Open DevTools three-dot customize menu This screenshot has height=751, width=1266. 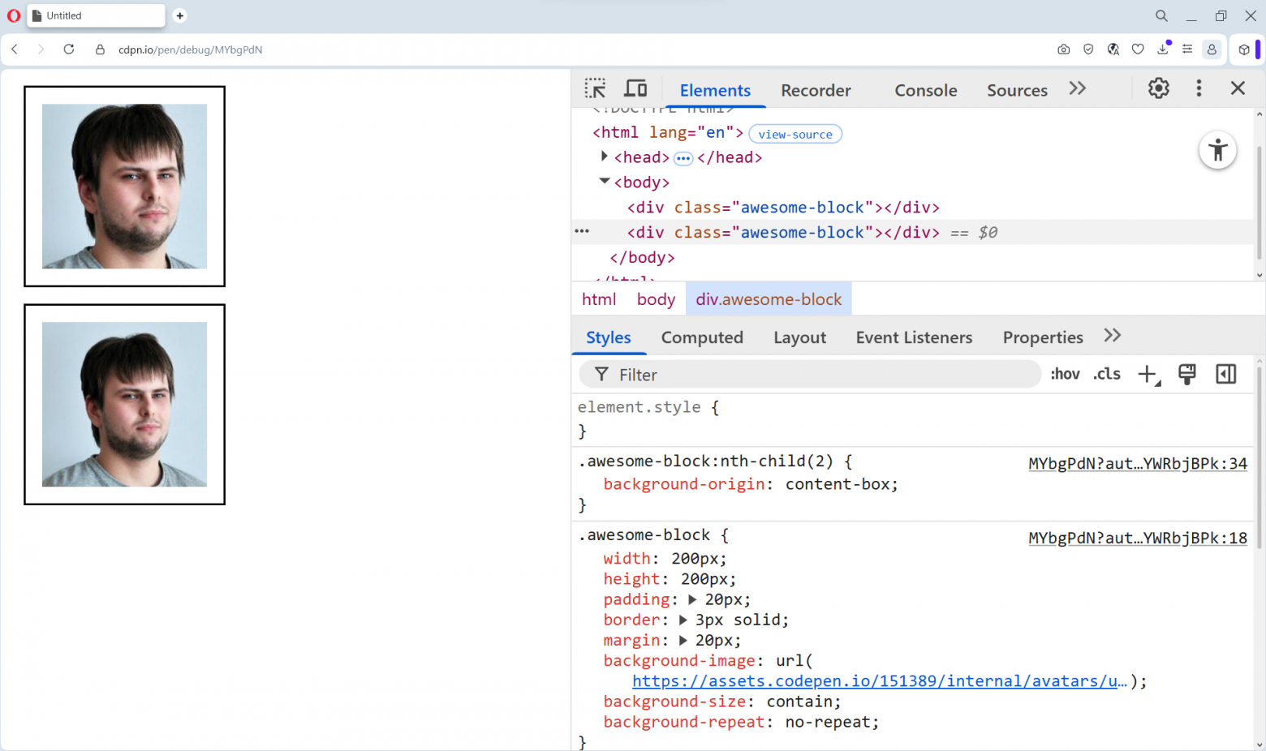click(x=1199, y=88)
